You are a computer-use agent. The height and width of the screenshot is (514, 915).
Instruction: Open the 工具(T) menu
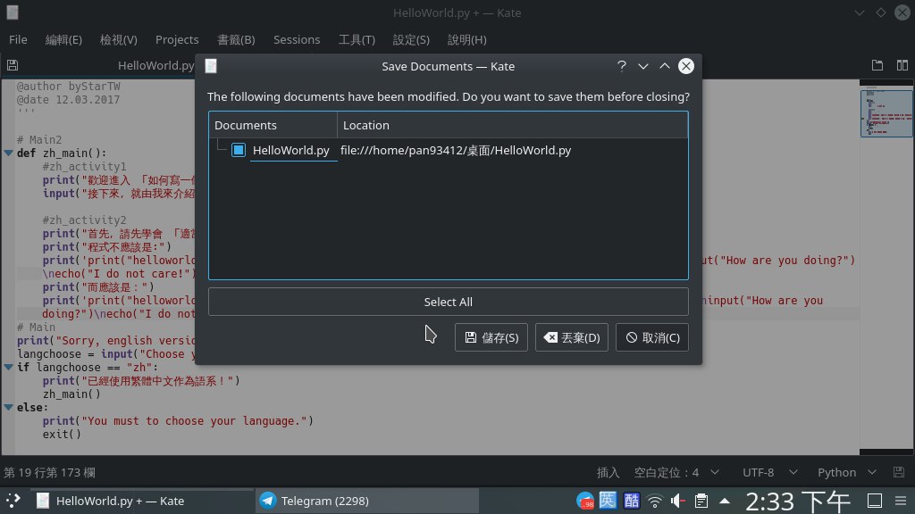357,39
